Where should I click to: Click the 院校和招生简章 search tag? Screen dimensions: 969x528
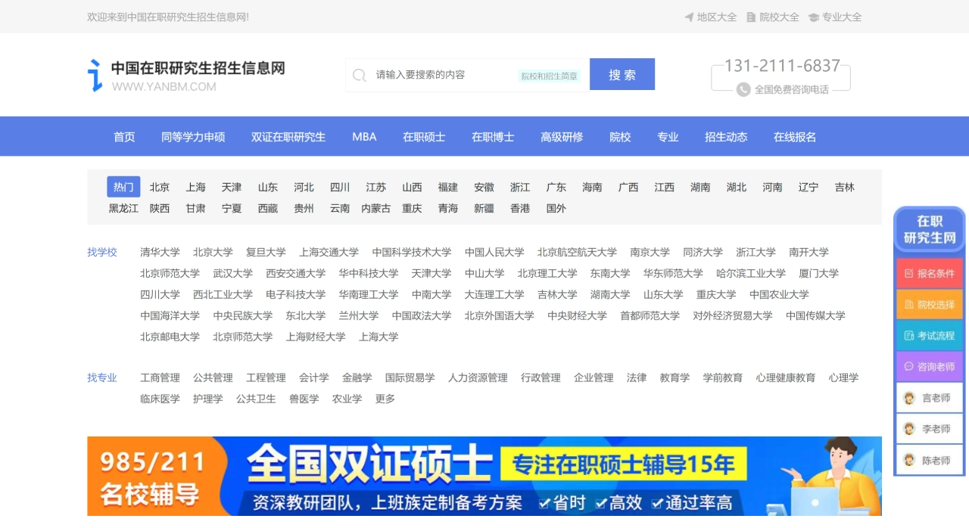pyautogui.click(x=550, y=76)
